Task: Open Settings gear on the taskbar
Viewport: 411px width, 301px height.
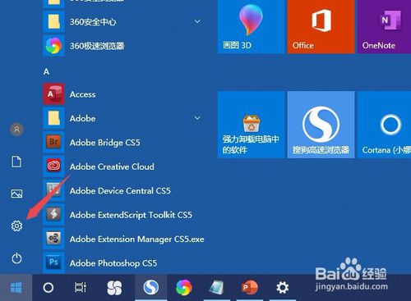Action: pos(283,288)
